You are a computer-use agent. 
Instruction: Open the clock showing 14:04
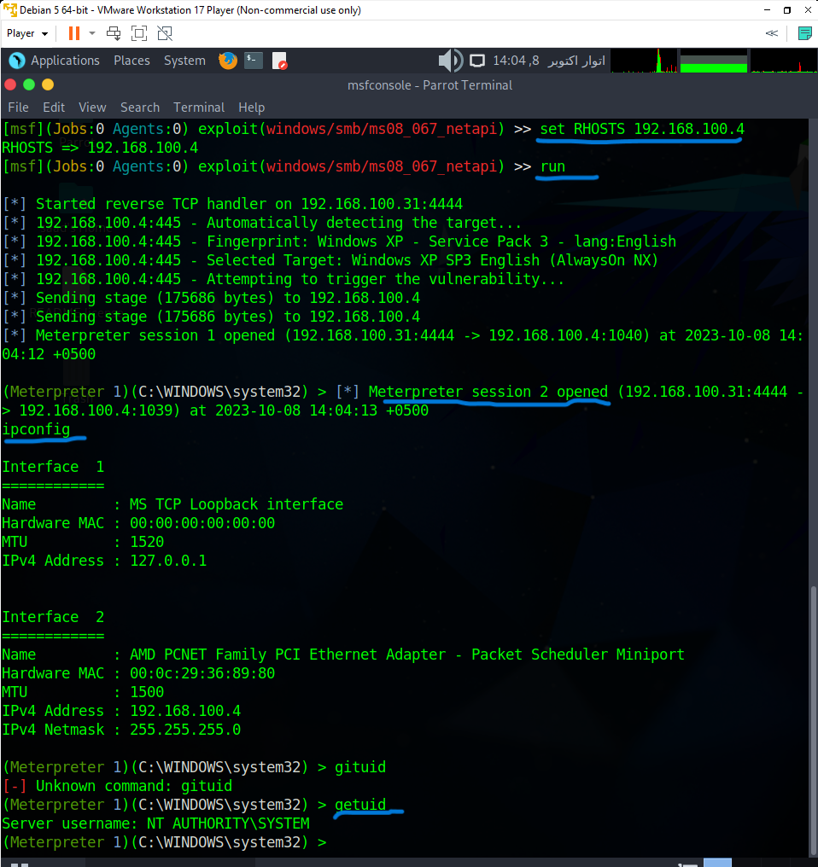pyautogui.click(x=549, y=61)
